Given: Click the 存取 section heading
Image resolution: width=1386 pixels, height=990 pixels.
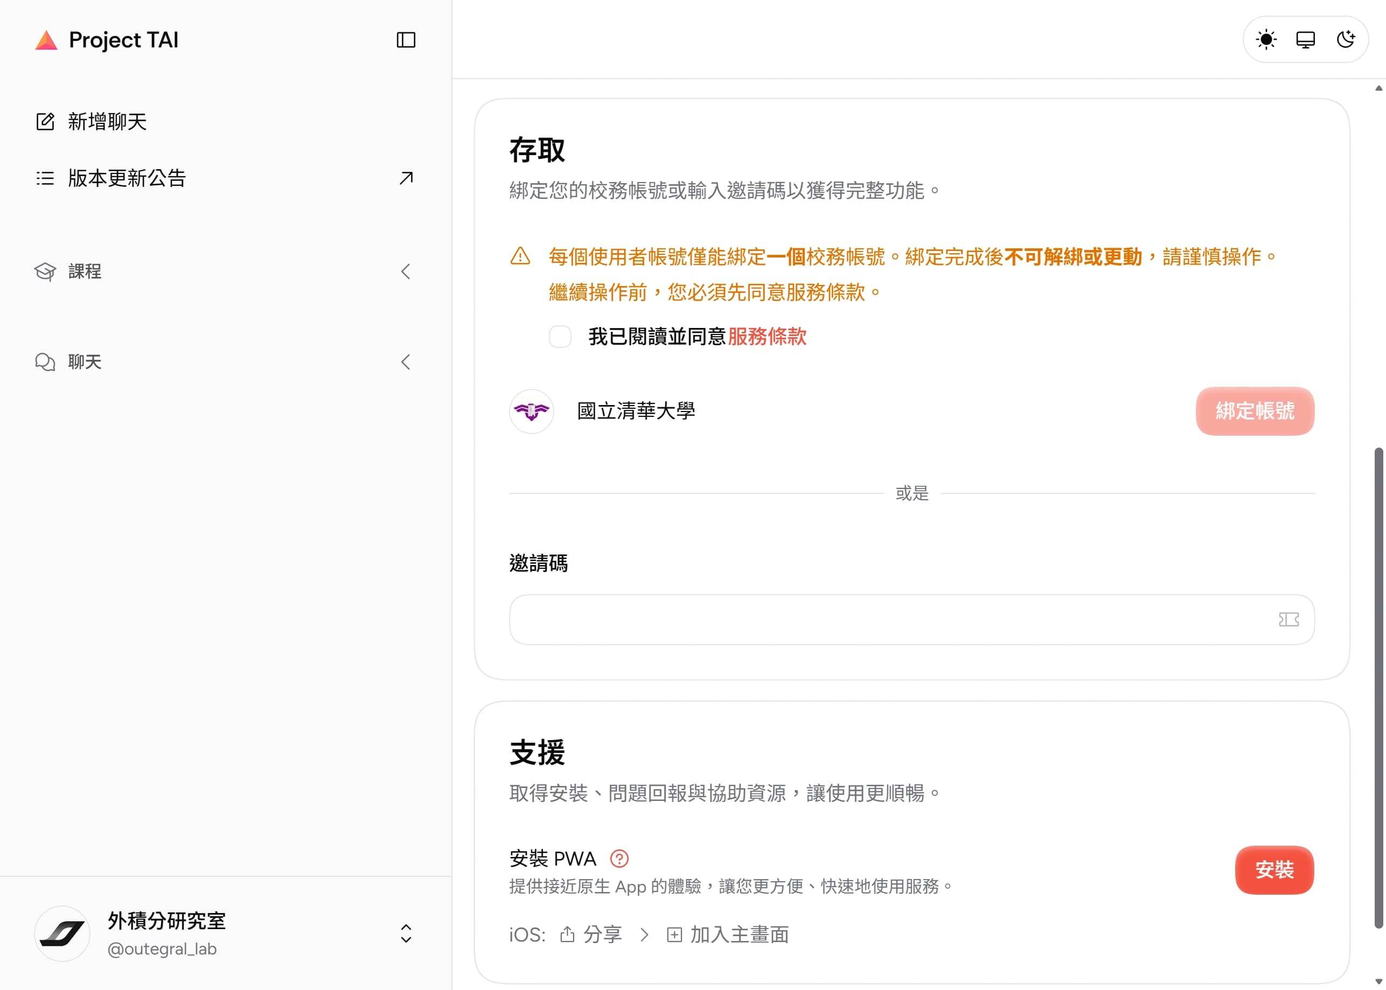Looking at the screenshot, I should click(x=537, y=150).
